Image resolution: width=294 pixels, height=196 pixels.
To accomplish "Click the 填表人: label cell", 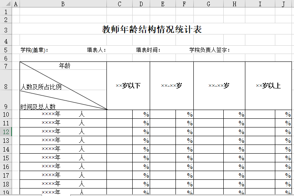I will 96,50.
